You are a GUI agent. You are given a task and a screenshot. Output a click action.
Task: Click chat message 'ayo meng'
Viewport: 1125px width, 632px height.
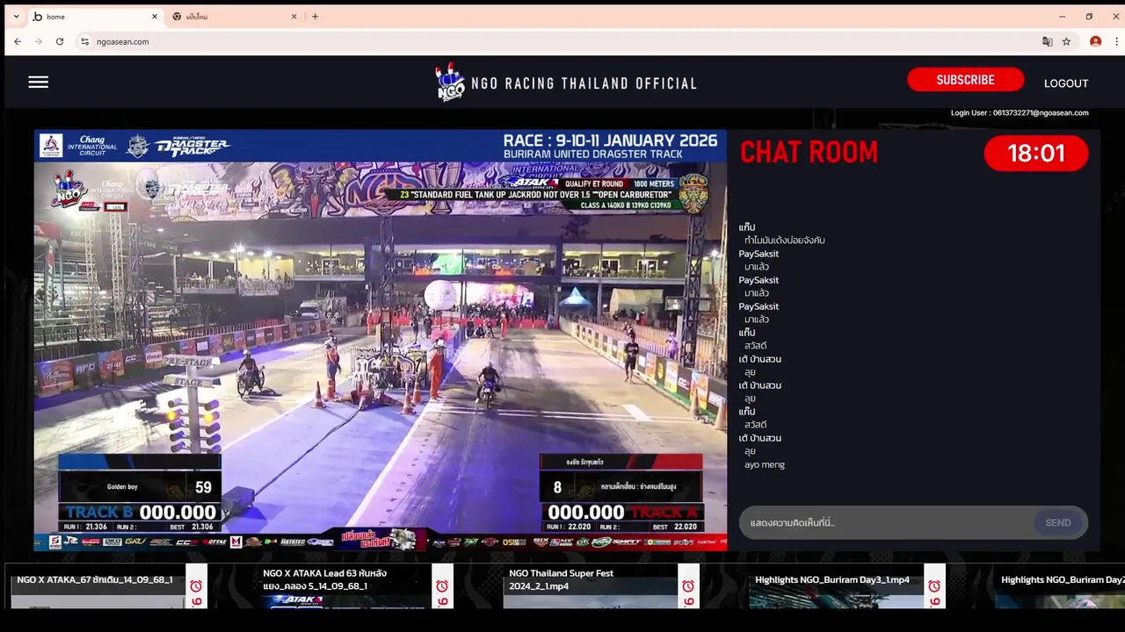pyautogui.click(x=765, y=464)
